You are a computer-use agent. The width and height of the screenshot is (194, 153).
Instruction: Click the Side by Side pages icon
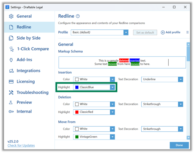click(11, 38)
